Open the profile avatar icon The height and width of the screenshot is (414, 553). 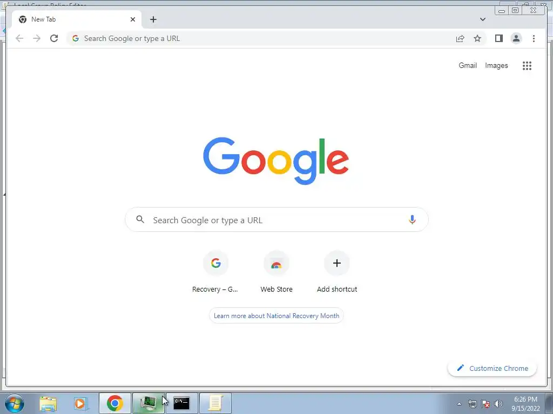point(516,38)
